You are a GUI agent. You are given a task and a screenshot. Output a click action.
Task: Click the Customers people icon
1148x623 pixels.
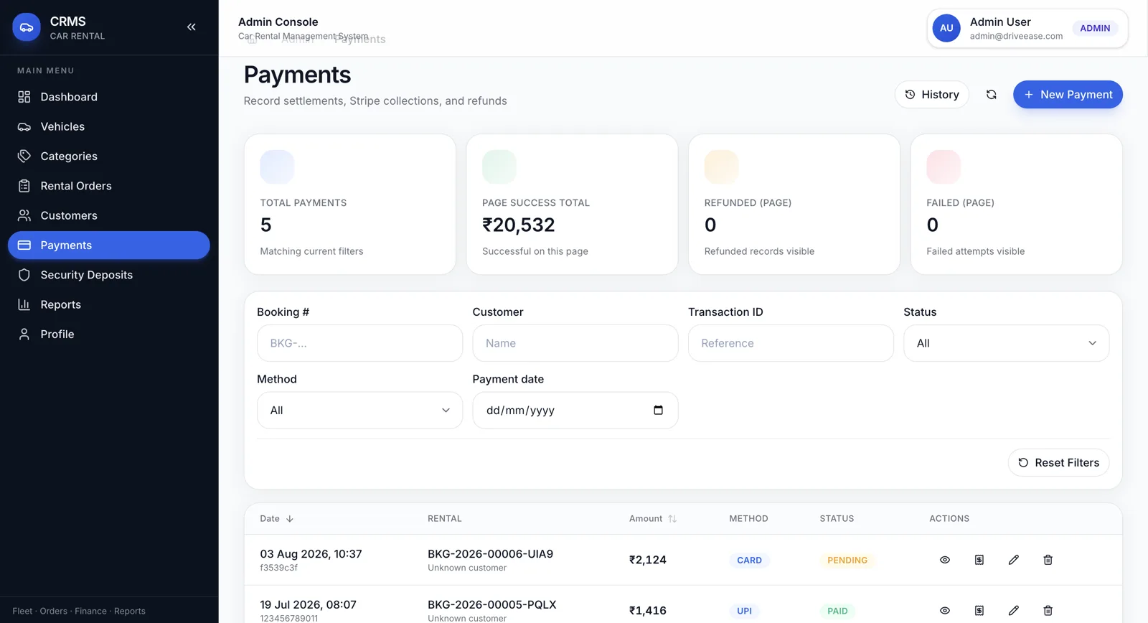pos(24,215)
